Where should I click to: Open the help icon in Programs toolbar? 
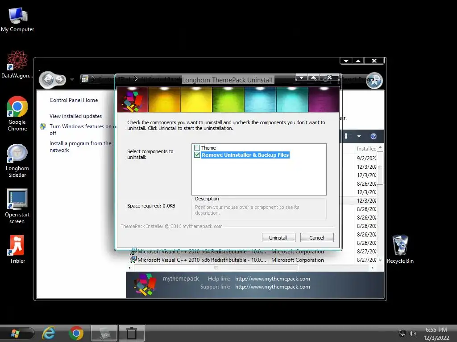point(374,136)
